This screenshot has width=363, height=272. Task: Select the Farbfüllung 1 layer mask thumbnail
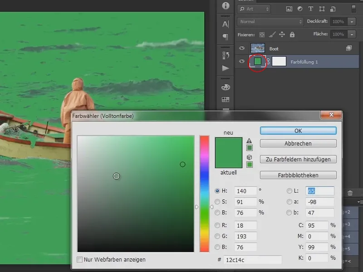coord(279,61)
